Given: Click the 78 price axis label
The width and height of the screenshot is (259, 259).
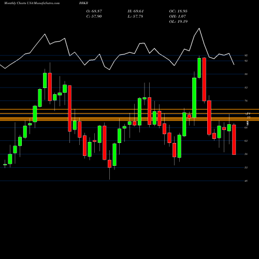Looking at the screenshot, I should tap(246, 101).
